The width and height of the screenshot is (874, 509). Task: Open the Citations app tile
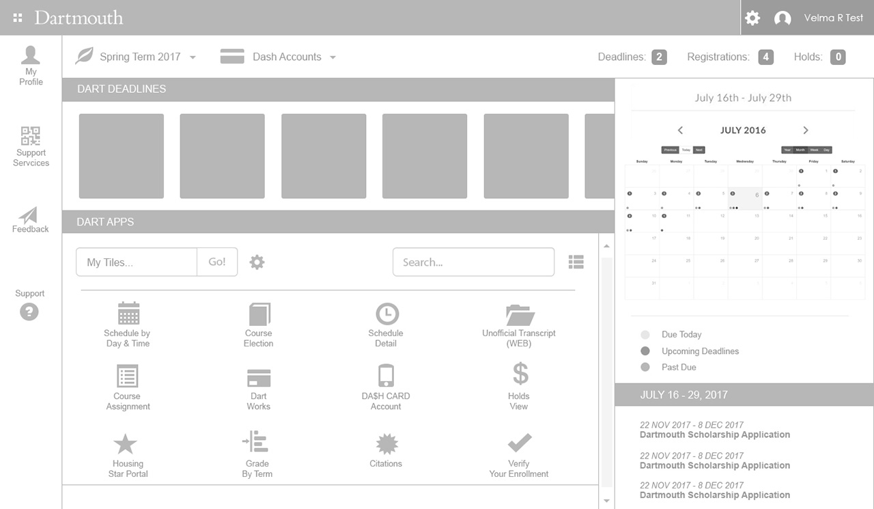point(386,444)
